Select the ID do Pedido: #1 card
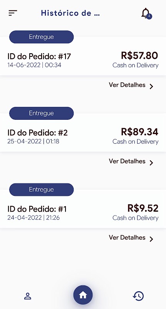This screenshot has width=166, height=309. coord(83,209)
